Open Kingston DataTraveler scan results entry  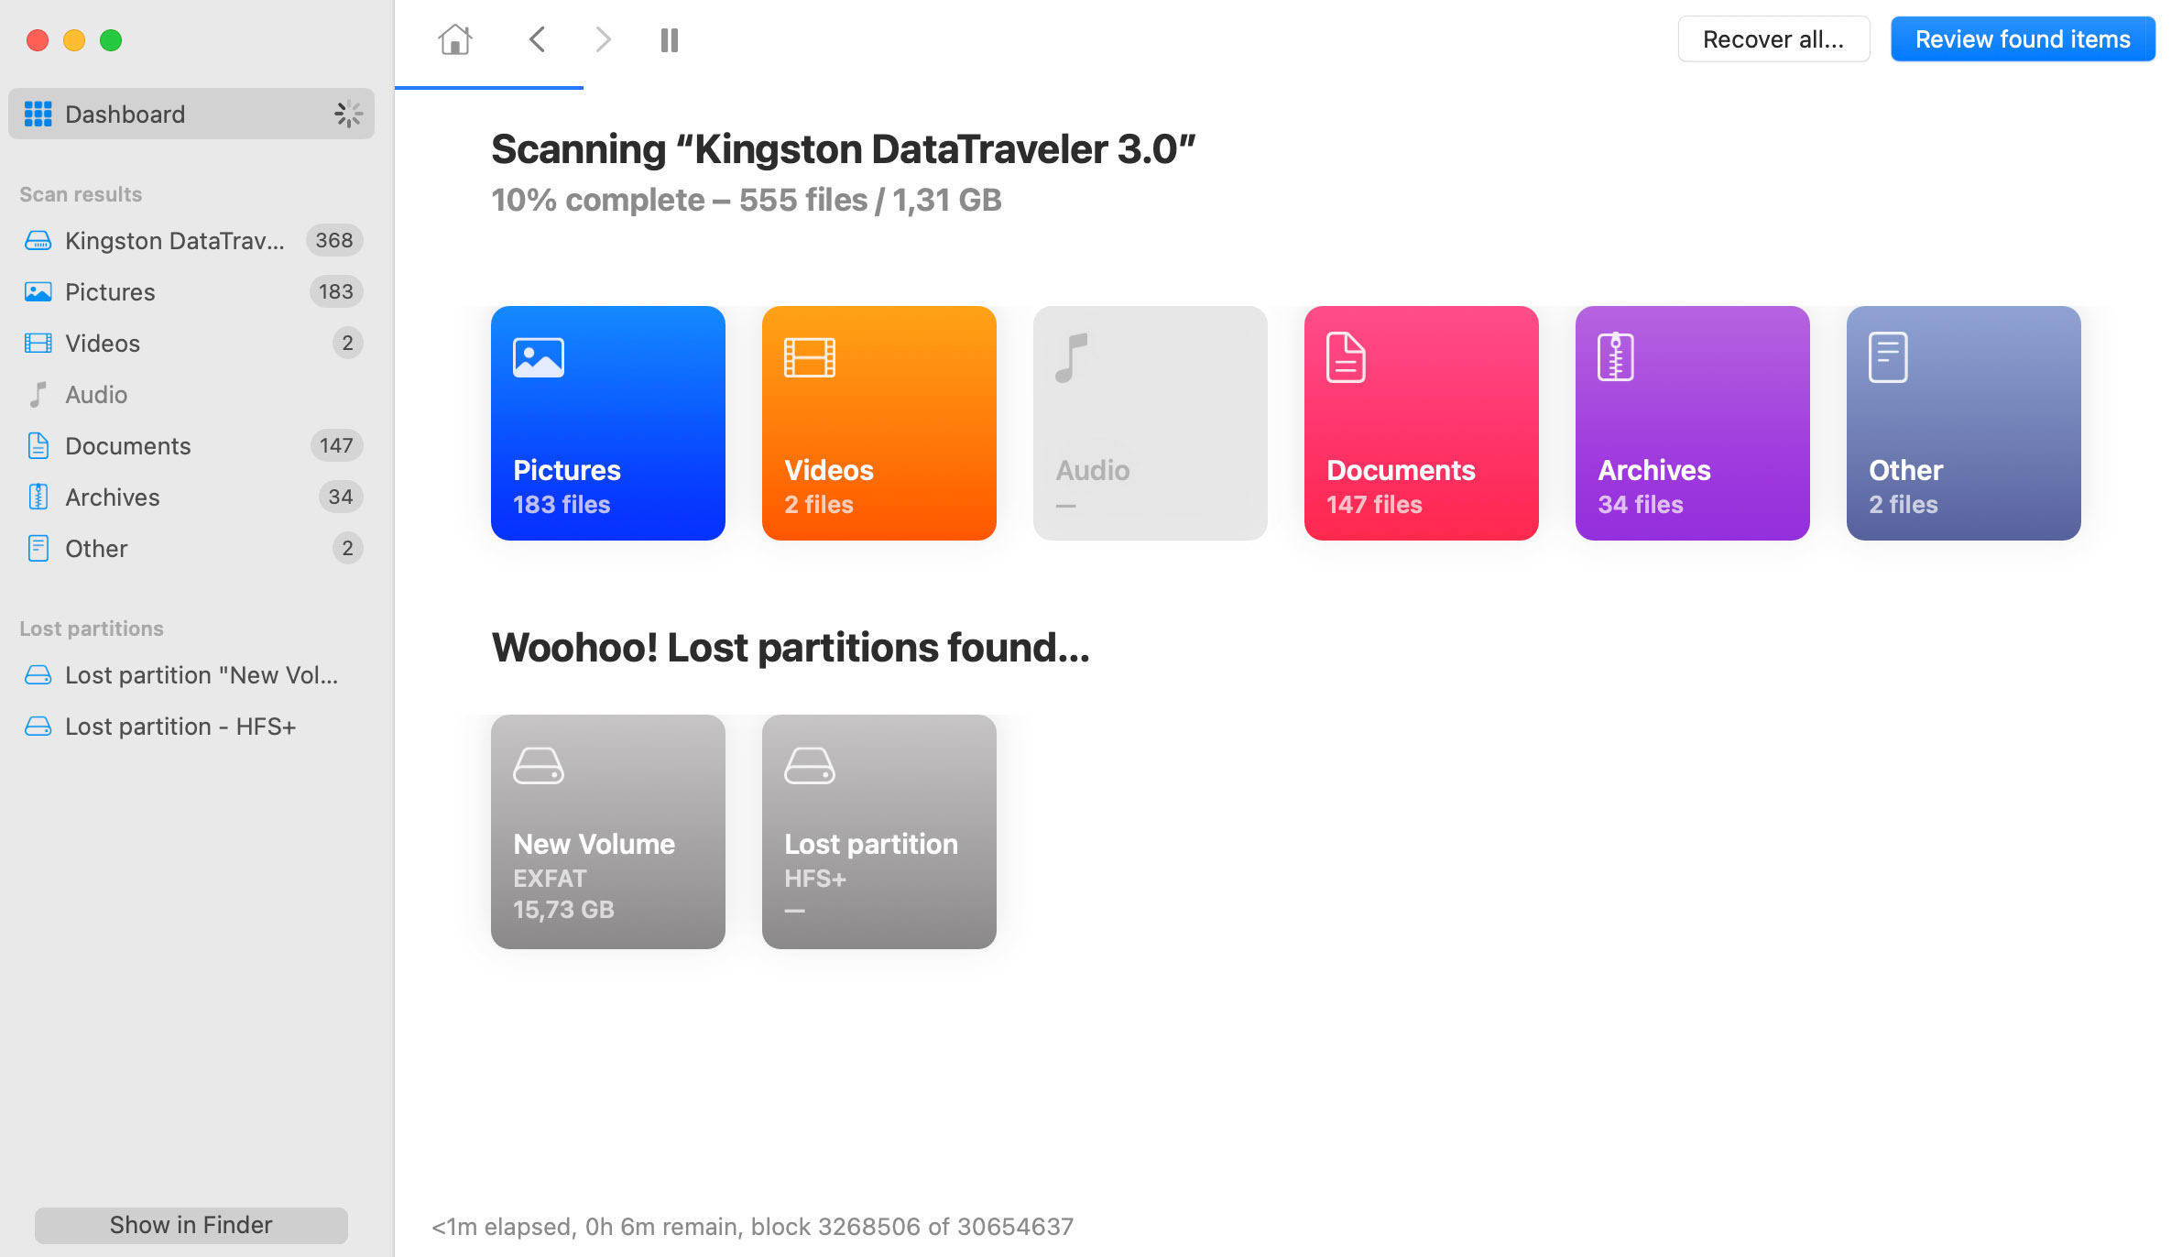click(x=174, y=240)
